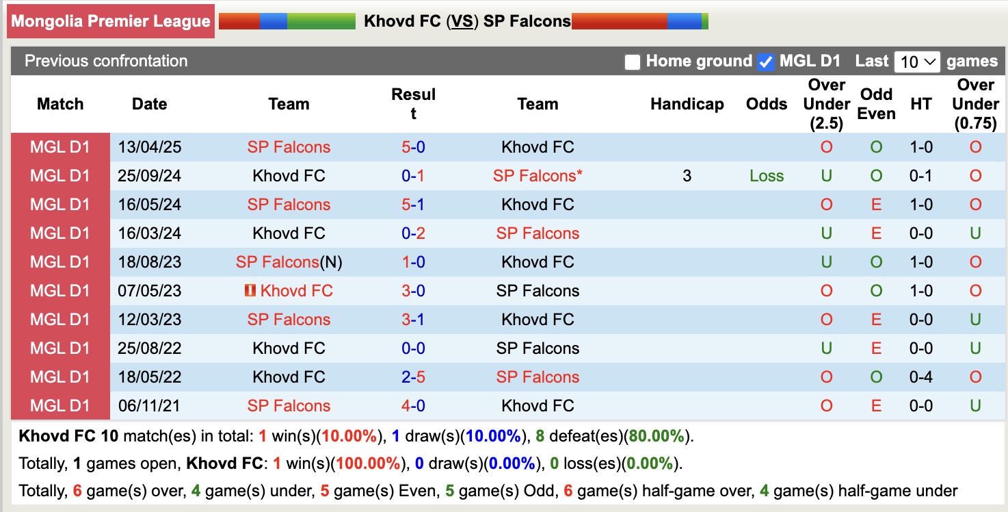Open the Khovd FC link in the 16/03/24 row
Screen dimensions: 1008x512
[289, 233]
